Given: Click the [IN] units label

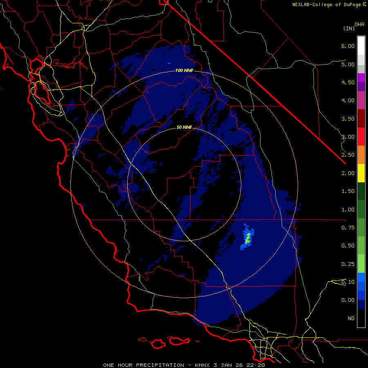Looking at the screenshot, I should 349,28.
